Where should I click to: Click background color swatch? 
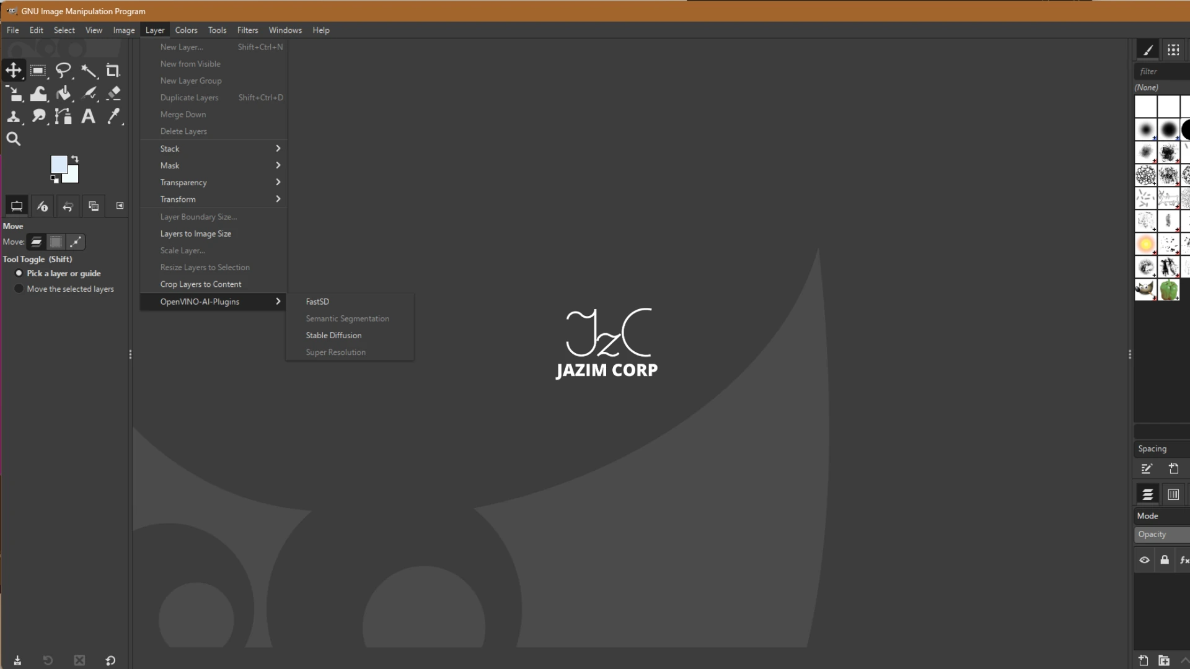click(x=73, y=176)
